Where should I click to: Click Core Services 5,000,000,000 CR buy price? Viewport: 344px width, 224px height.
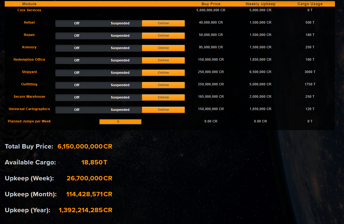(211, 10)
